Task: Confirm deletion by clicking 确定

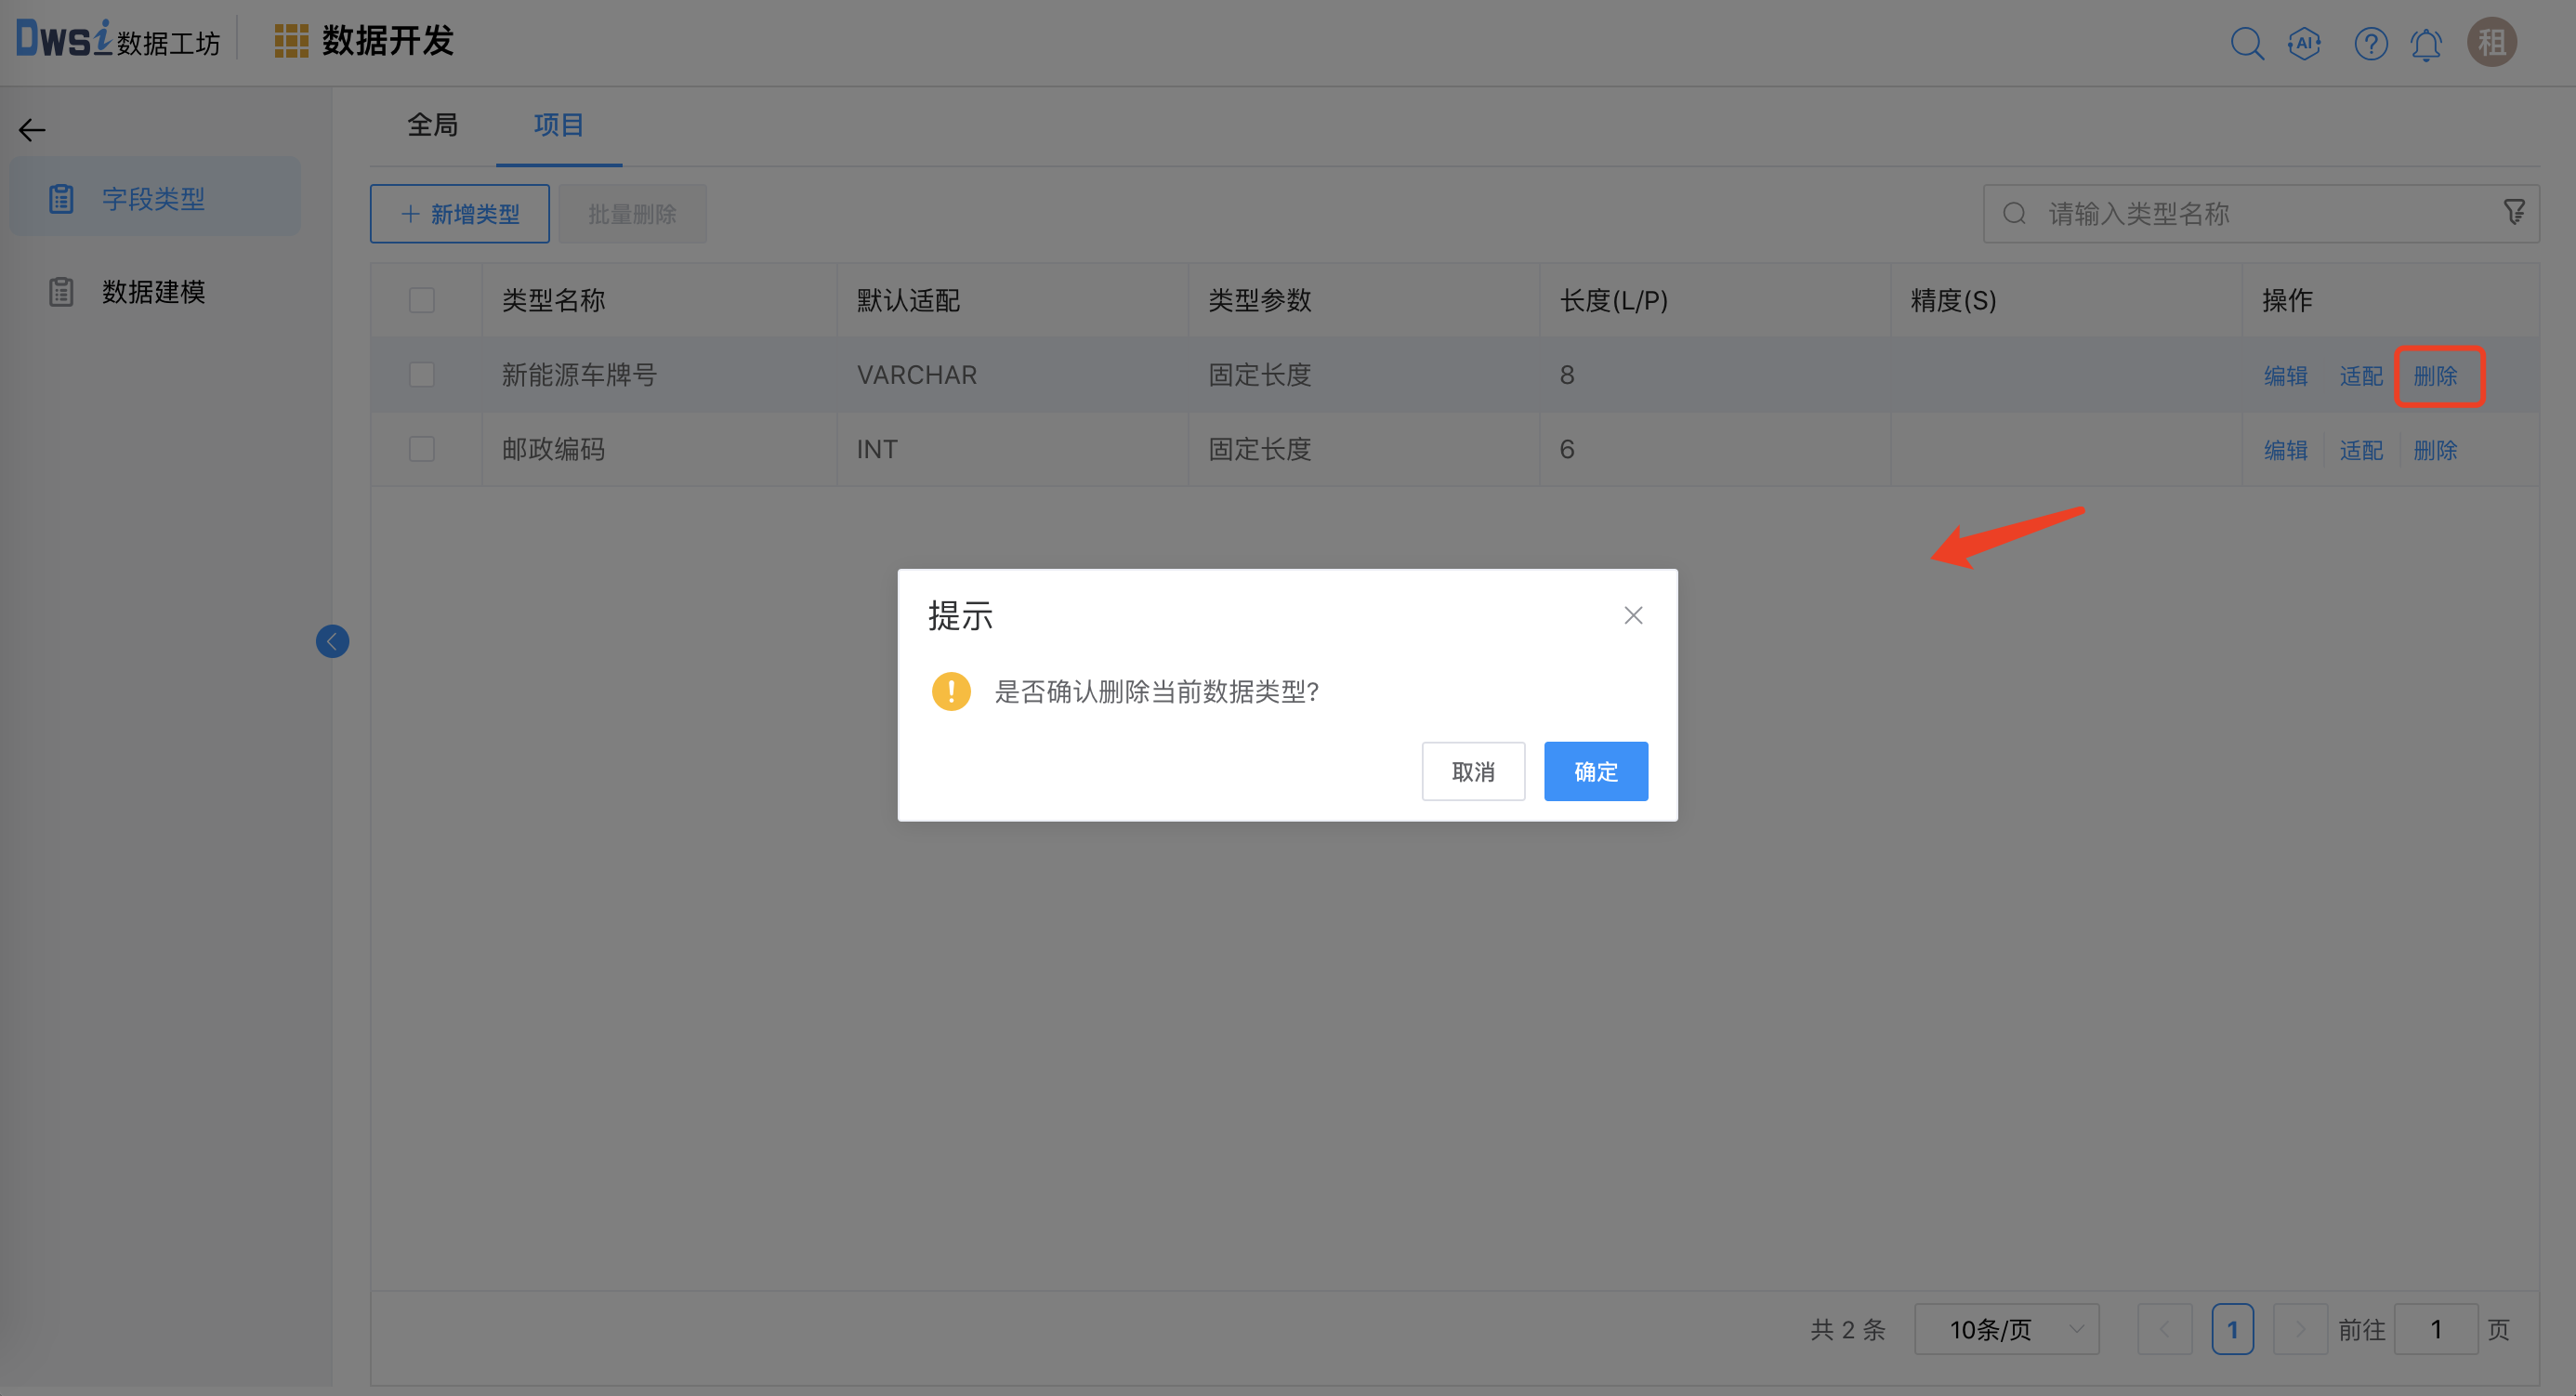Action: [1595, 771]
